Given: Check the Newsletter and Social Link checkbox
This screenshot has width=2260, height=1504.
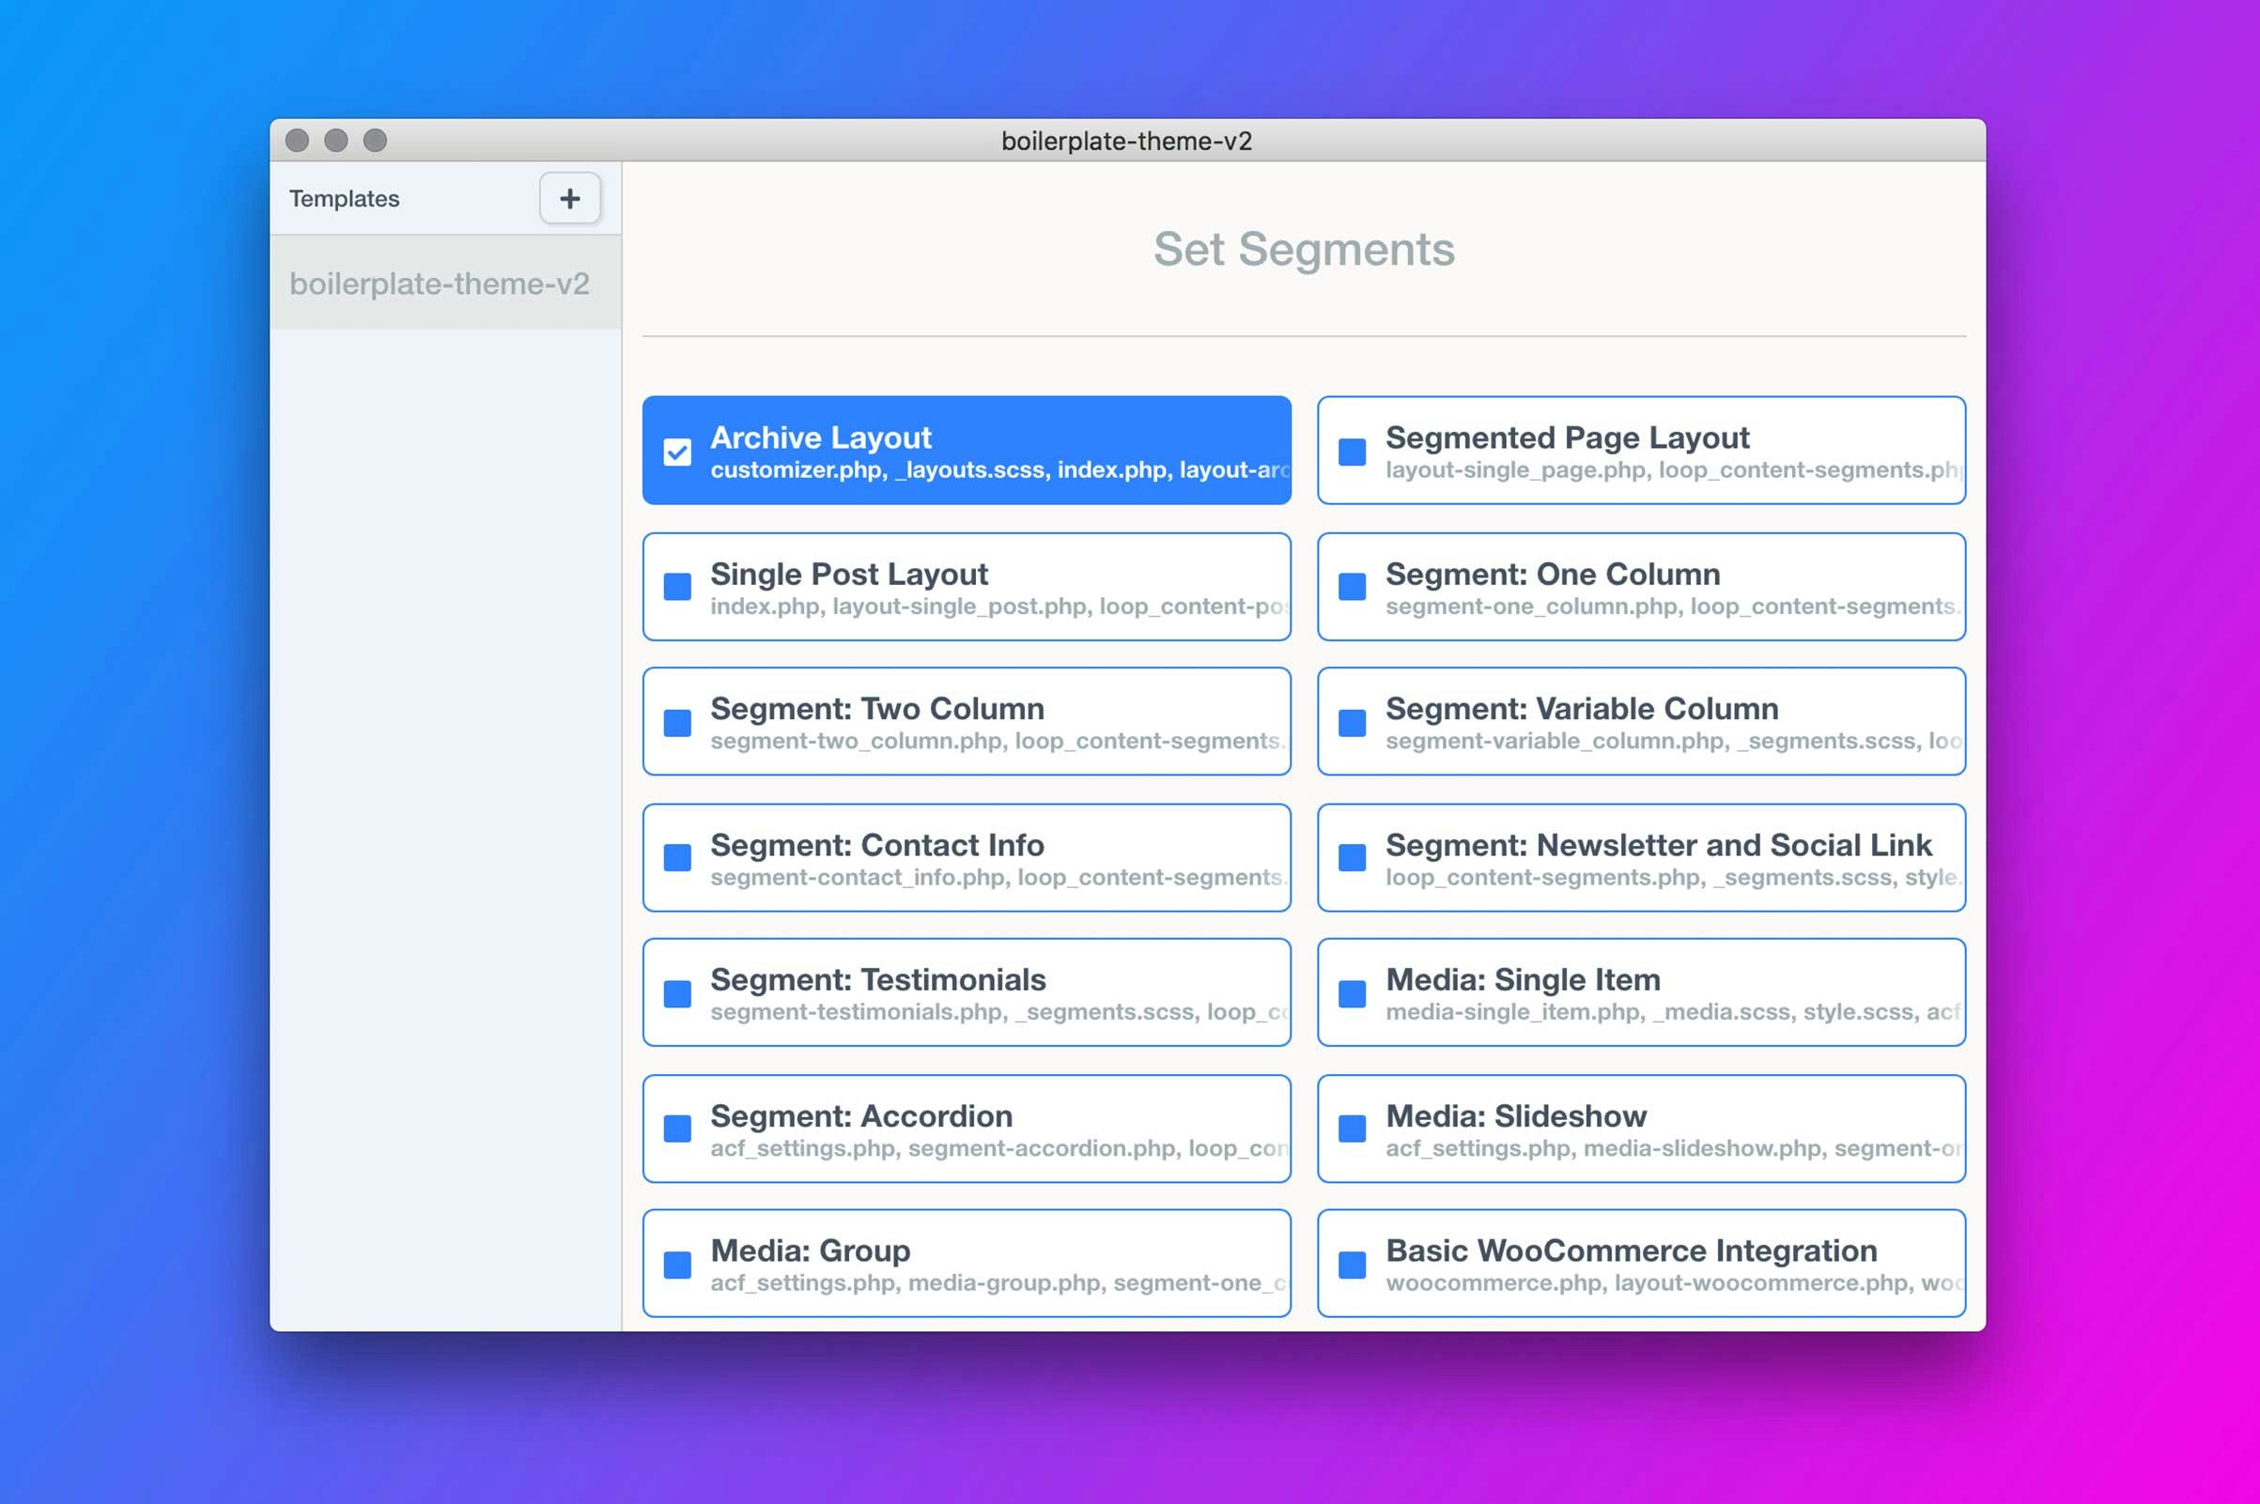Looking at the screenshot, I should pyautogui.click(x=1351, y=857).
